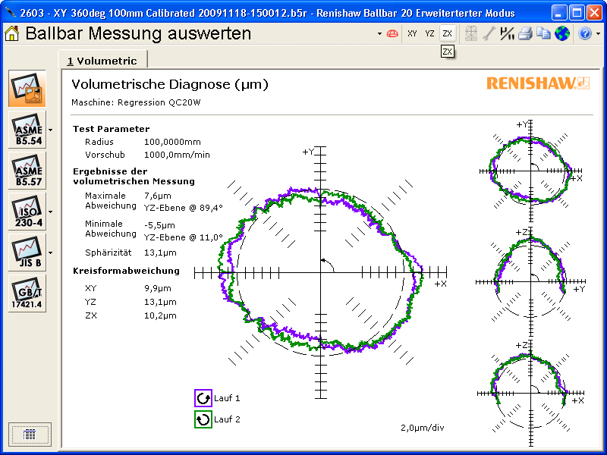Click the purple Lauf 1 legend swatch
Image resolution: width=607 pixels, height=455 pixels.
[203, 398]
